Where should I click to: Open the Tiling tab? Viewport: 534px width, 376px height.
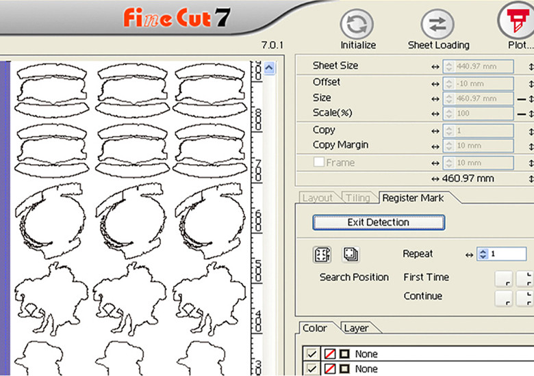pos(358,198)
